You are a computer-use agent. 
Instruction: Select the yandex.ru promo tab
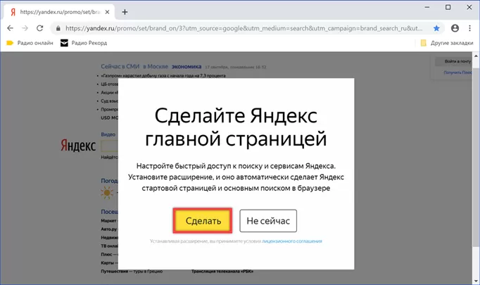pyautogui.click(x=60, y=12)
